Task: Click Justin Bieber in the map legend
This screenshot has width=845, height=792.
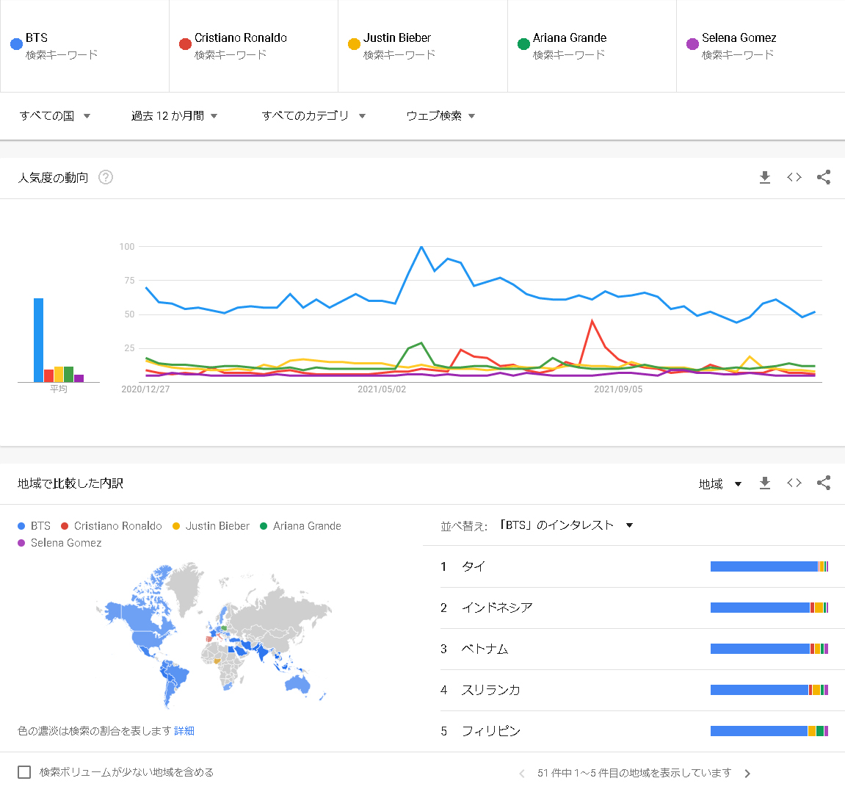Action: tap(211, 525)
